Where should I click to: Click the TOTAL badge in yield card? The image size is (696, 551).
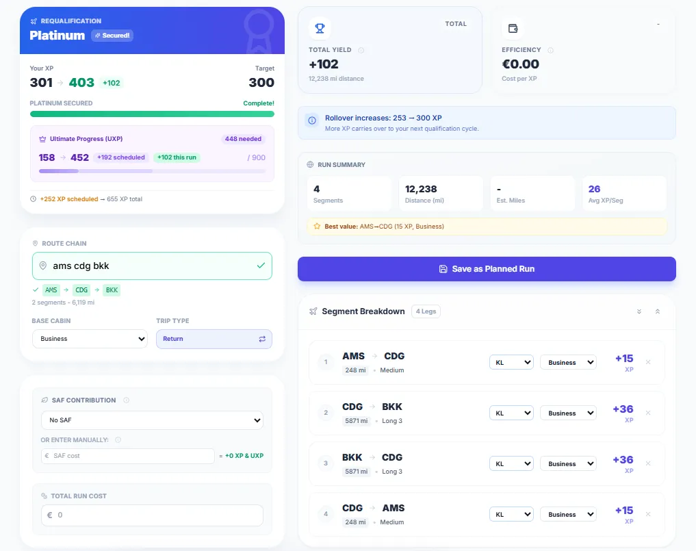coord(456,24)
